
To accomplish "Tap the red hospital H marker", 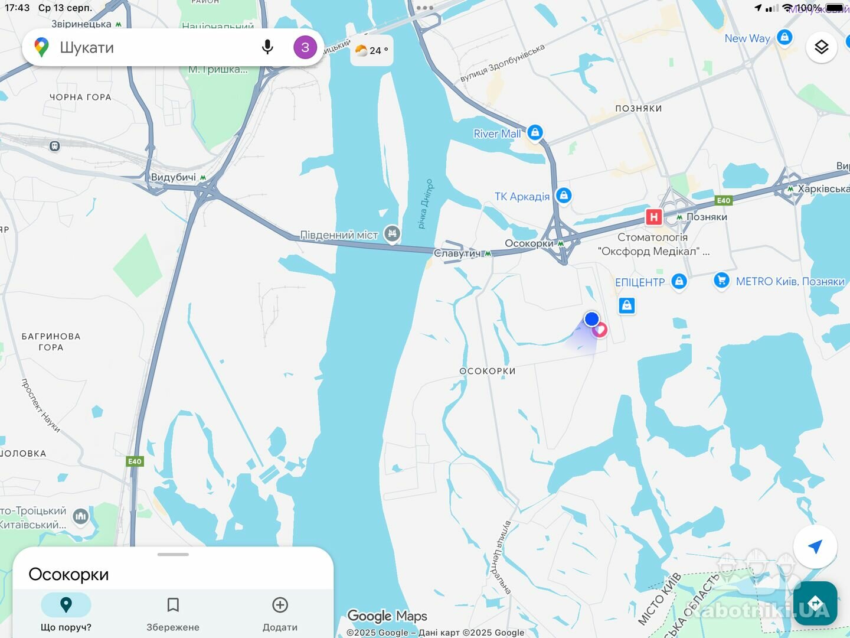I will click(654, 217).
